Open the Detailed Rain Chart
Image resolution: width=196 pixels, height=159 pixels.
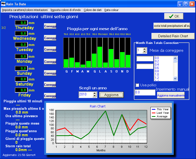click(x=173, y=36)
